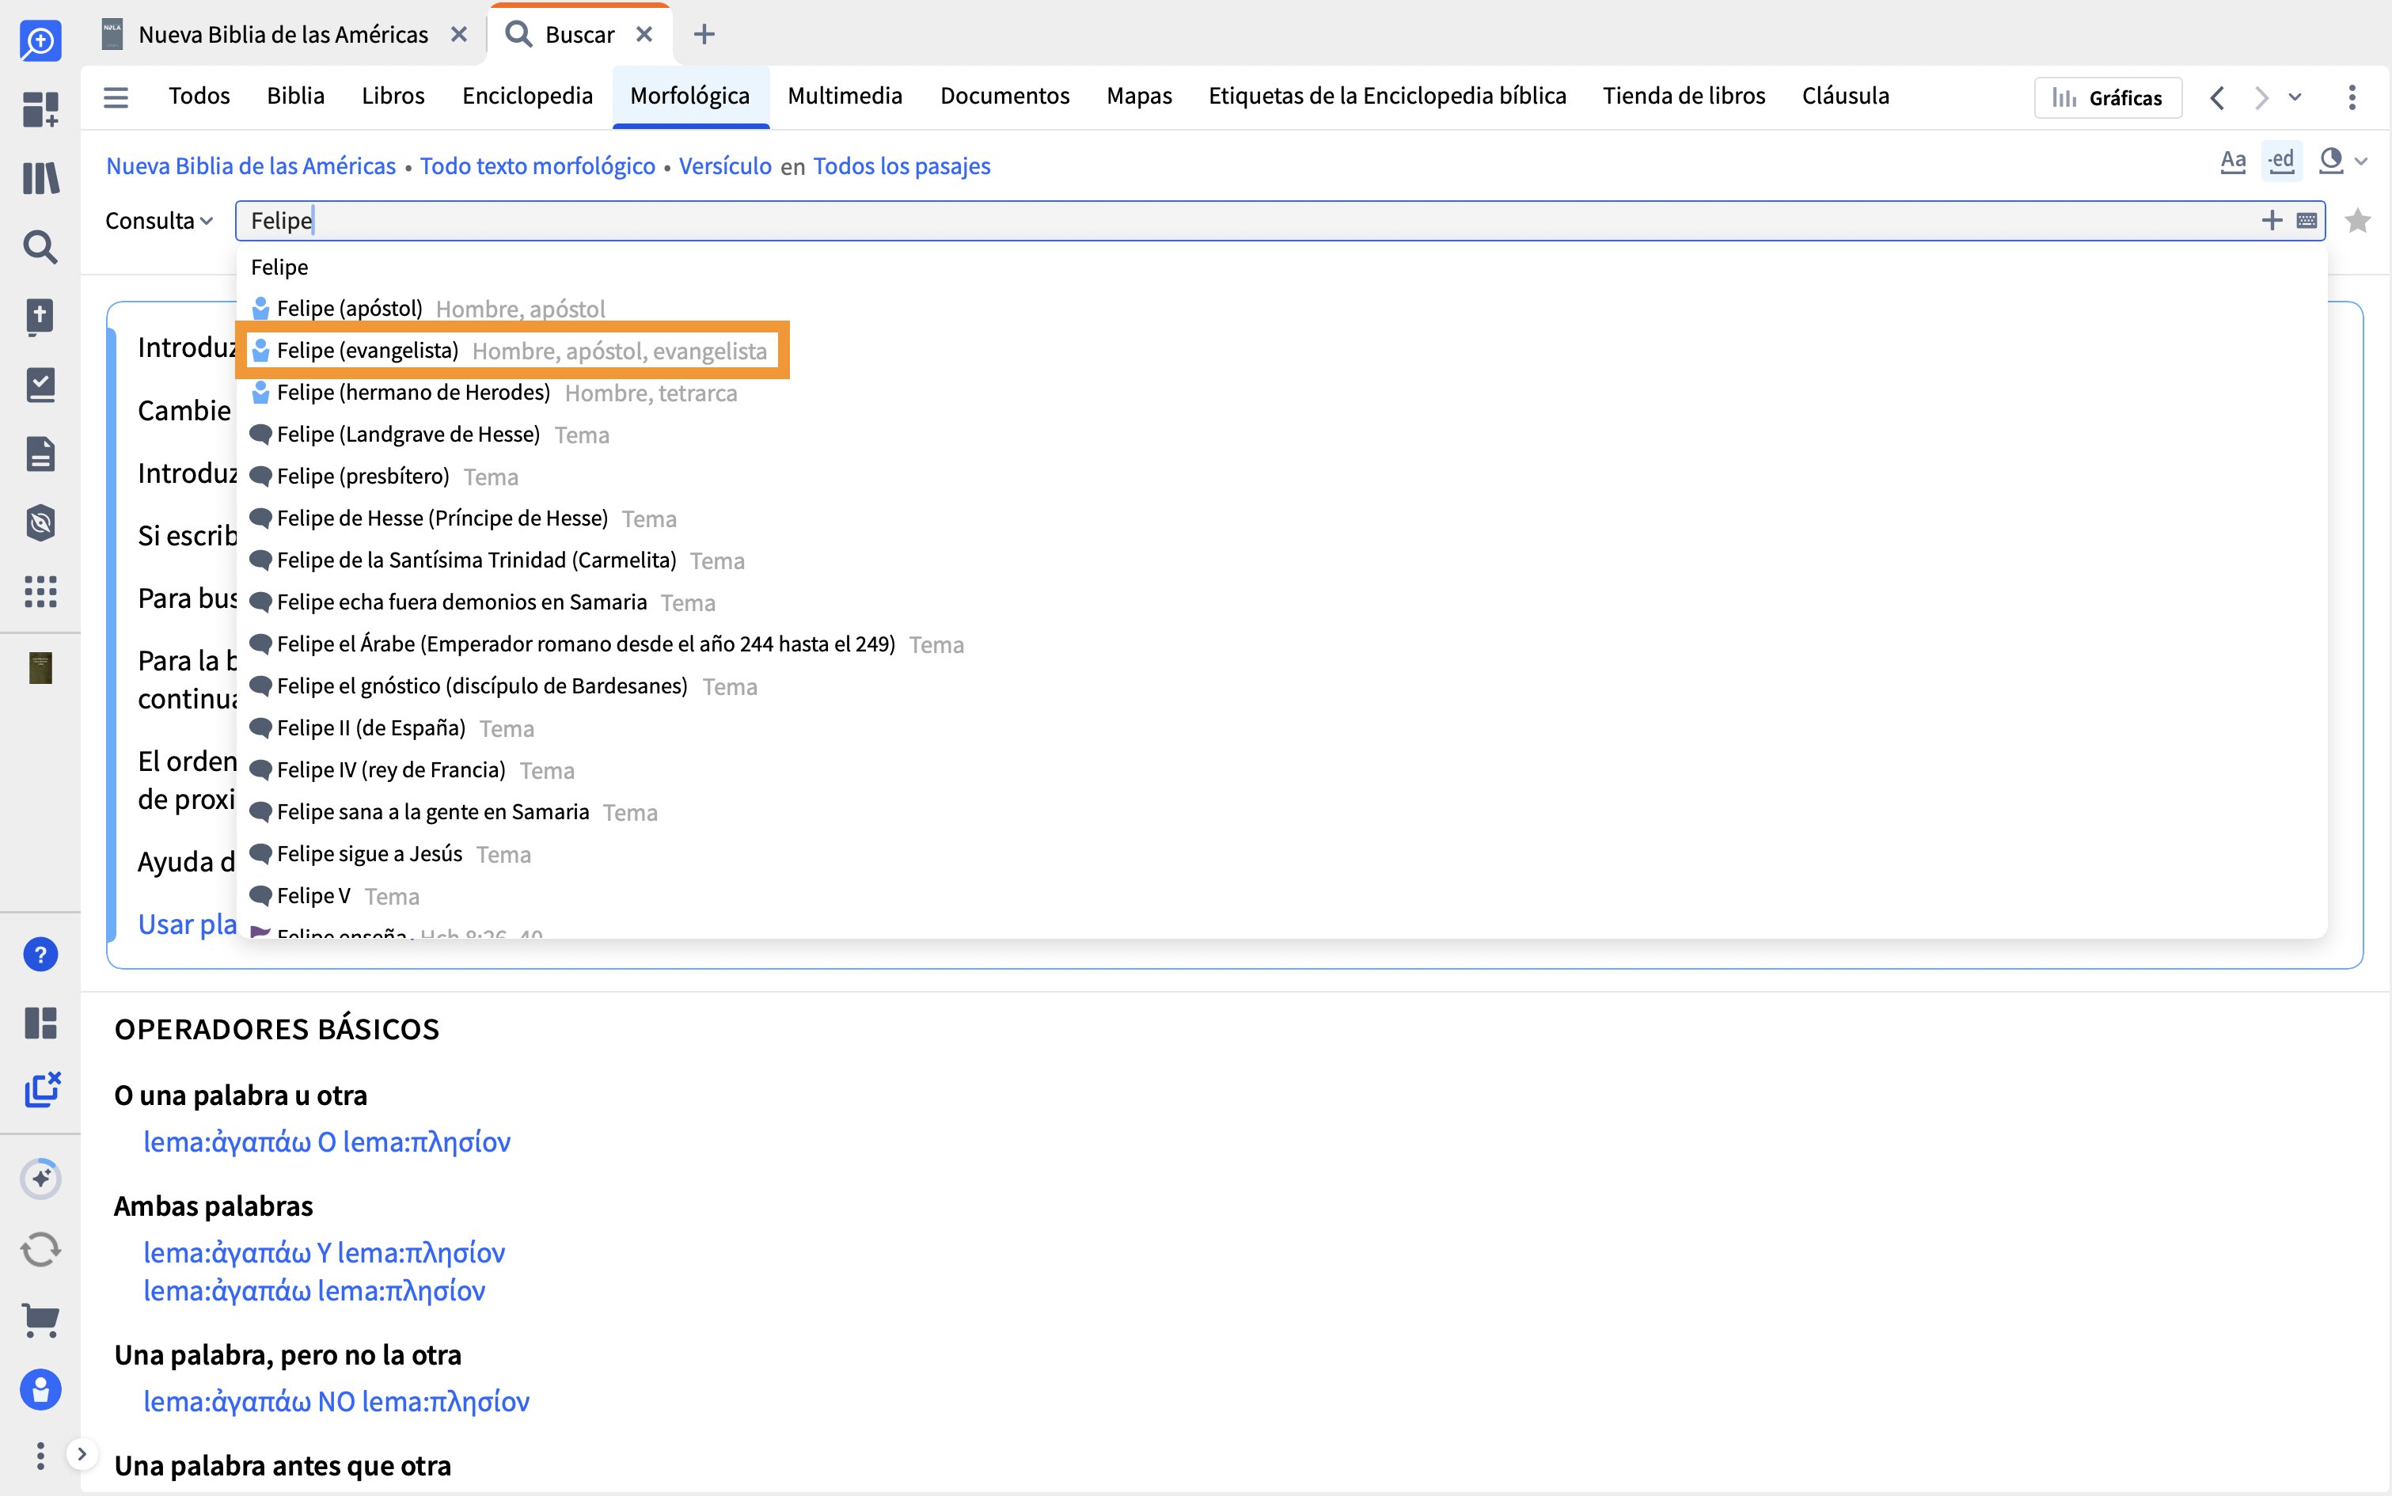Open the Logos home icon
This screenshot has width=2392, height=1496.
pyautogui.click(x=40, y=40)
